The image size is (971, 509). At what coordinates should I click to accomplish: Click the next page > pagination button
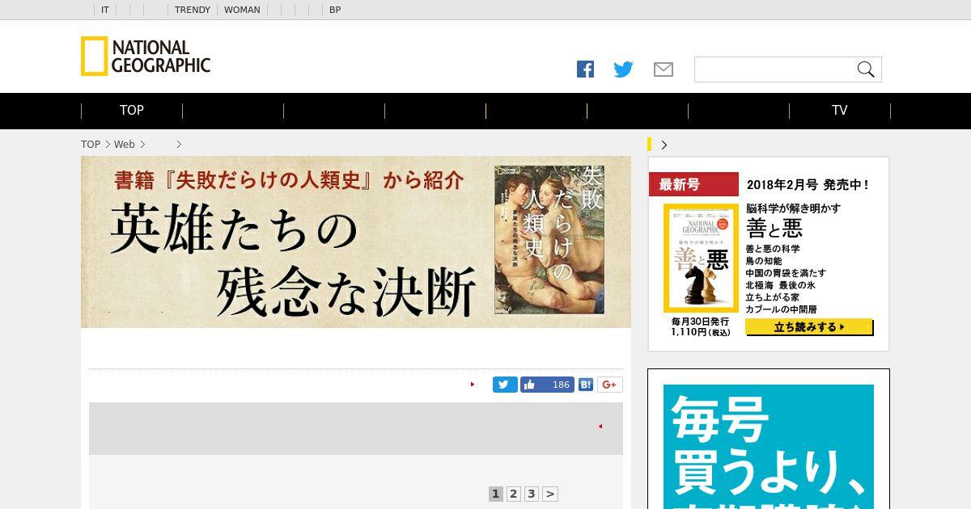point(550,494)
